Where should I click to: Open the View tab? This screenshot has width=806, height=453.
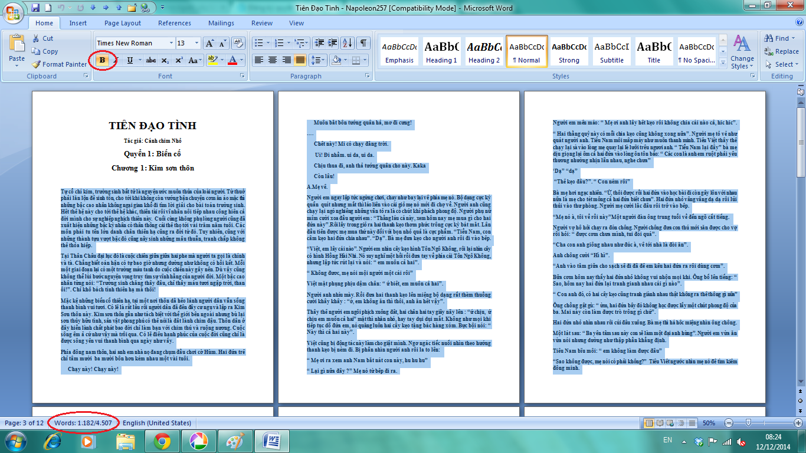click(x=297, y=23)
